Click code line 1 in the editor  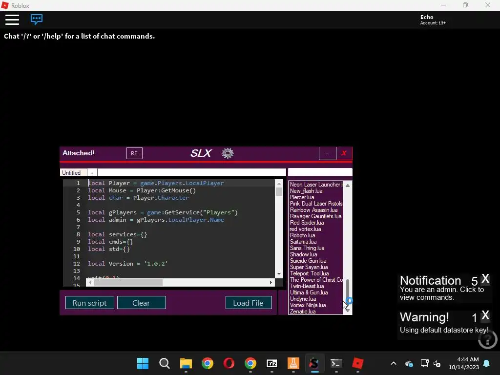point(156,183)
